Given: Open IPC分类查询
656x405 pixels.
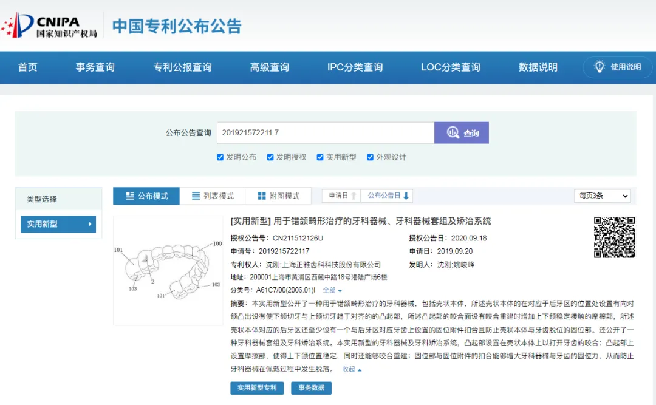Looking at the screenshot, I should click(x=355, y=67).
